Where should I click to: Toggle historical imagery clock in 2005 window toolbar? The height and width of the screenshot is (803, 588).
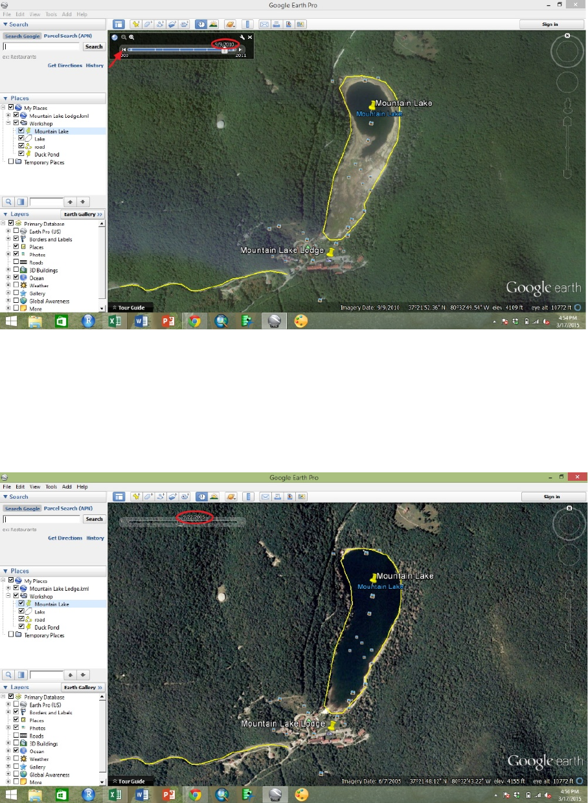(x=201, y=497)
